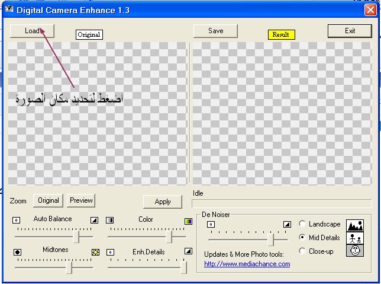Click the grayscale icon left of Color
Image resolution: width=381 pixels, height=284 pixels.
pos(110,221)
